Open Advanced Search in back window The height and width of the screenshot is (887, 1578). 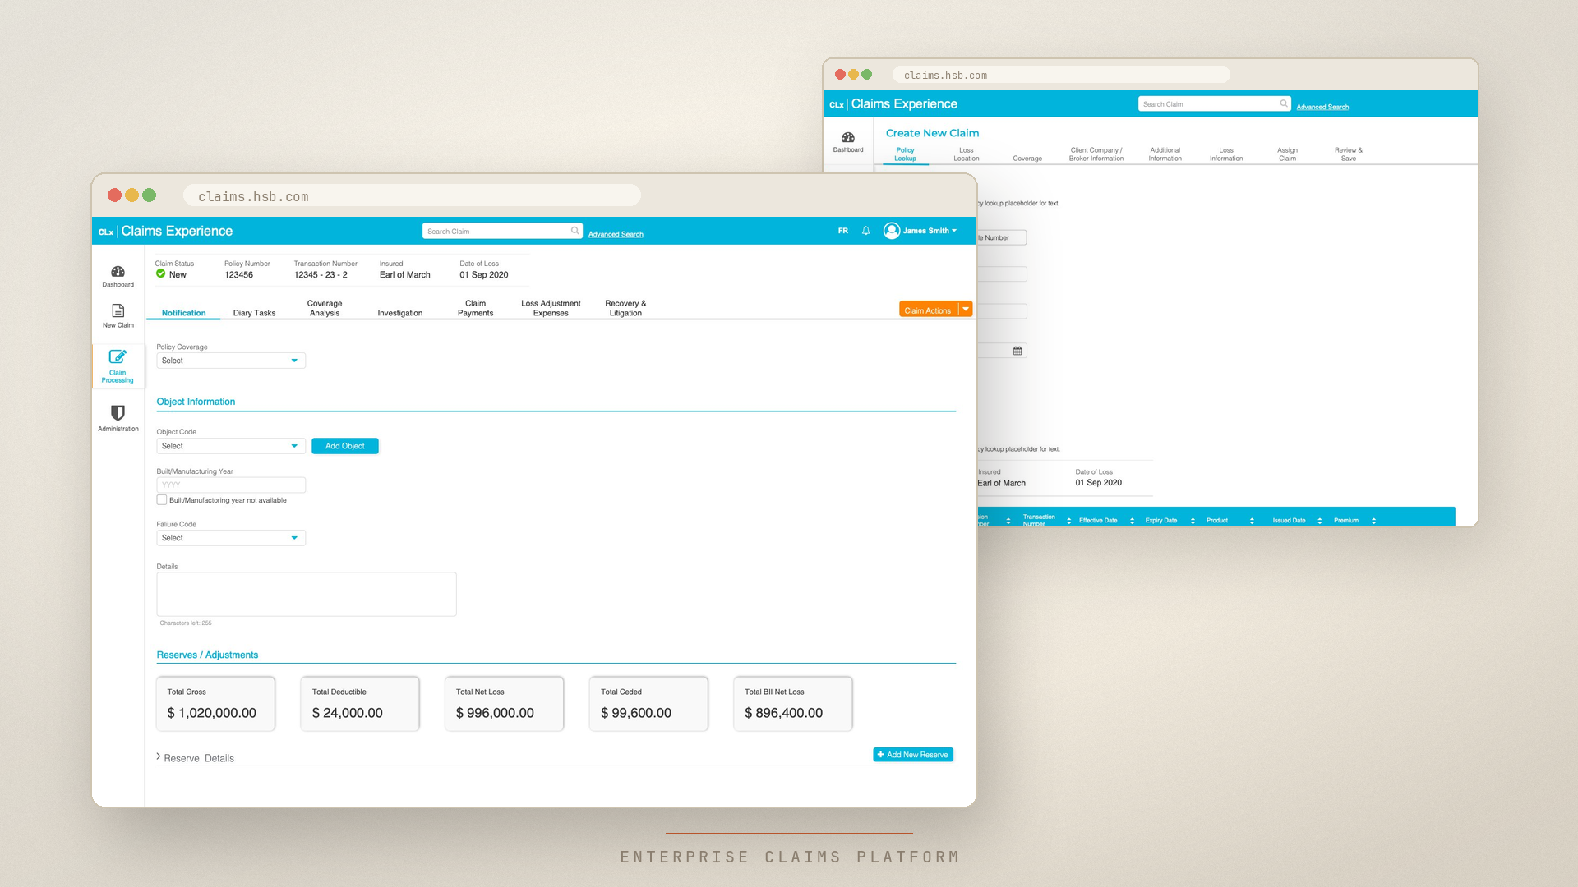(x=1322, y=107)
